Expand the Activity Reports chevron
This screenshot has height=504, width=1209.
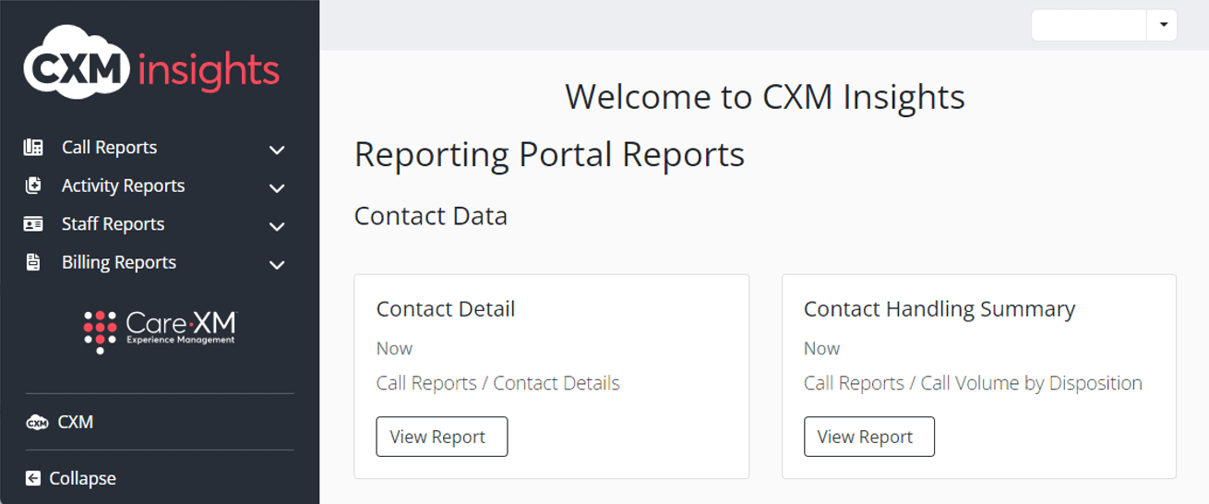[277, 187]
